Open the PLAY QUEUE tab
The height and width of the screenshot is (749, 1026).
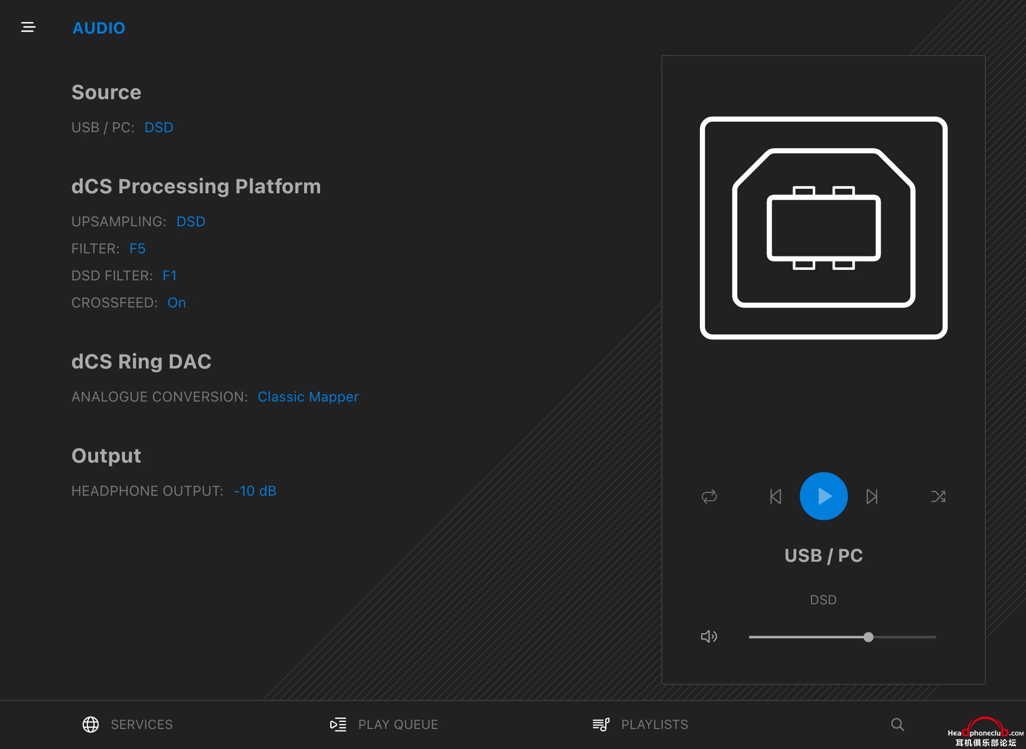point(384,724)
